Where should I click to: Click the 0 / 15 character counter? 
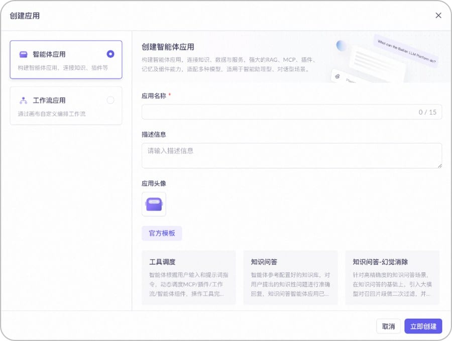click(x=427, y=112)
